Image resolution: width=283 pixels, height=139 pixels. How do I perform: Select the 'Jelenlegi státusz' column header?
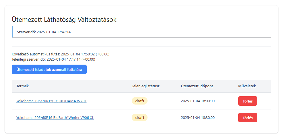tap(146, 86)
